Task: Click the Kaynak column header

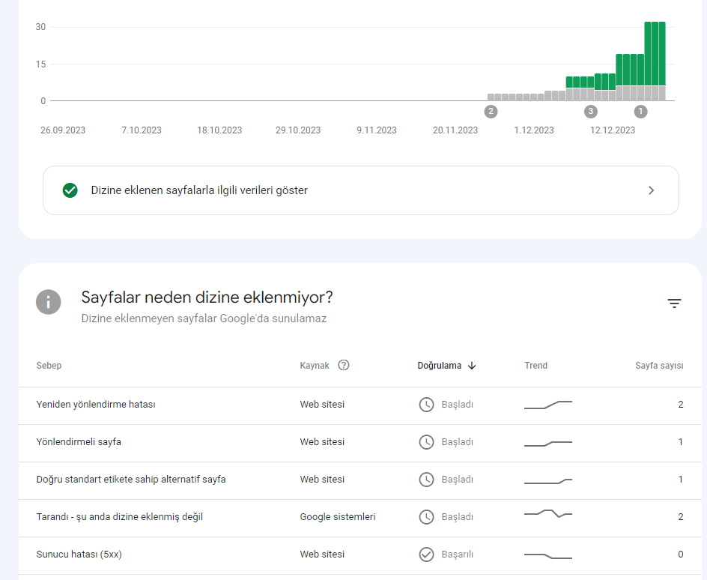Action: 315,366
